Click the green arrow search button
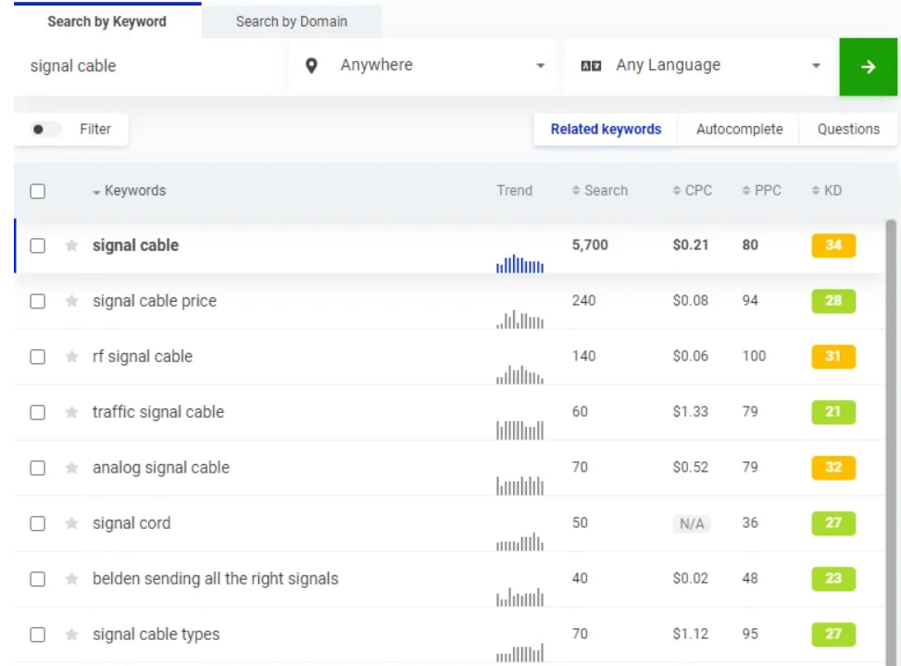Image resolution: width=901 pixels, height=666 pixels. coord(868,67)
